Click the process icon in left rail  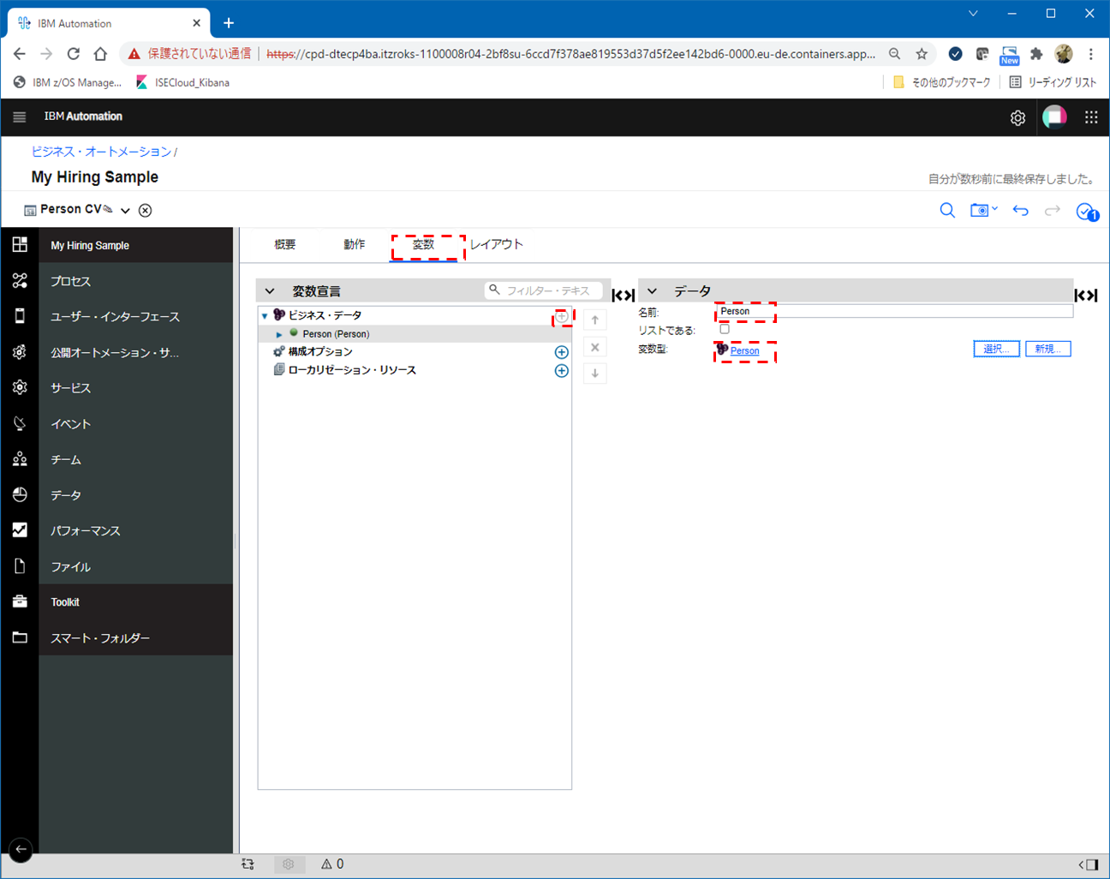click(x=20, y=281)
